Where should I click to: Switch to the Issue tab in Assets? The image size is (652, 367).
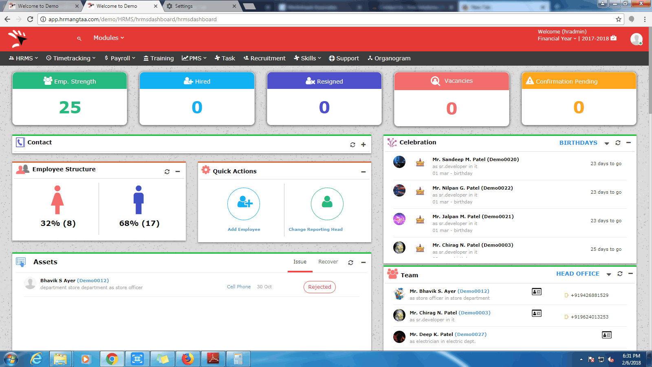(300, 262)
